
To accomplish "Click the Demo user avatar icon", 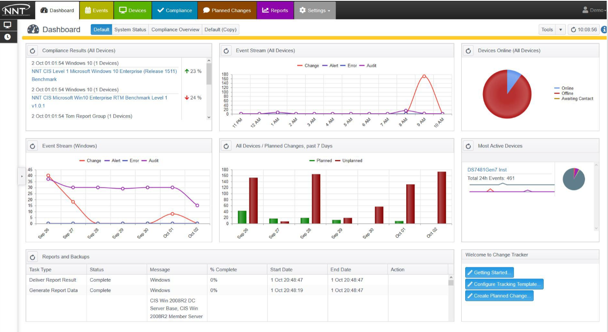I will point(585,10).
